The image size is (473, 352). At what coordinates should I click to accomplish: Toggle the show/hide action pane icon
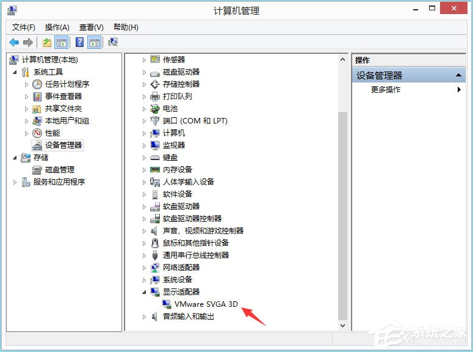(95, 42)
